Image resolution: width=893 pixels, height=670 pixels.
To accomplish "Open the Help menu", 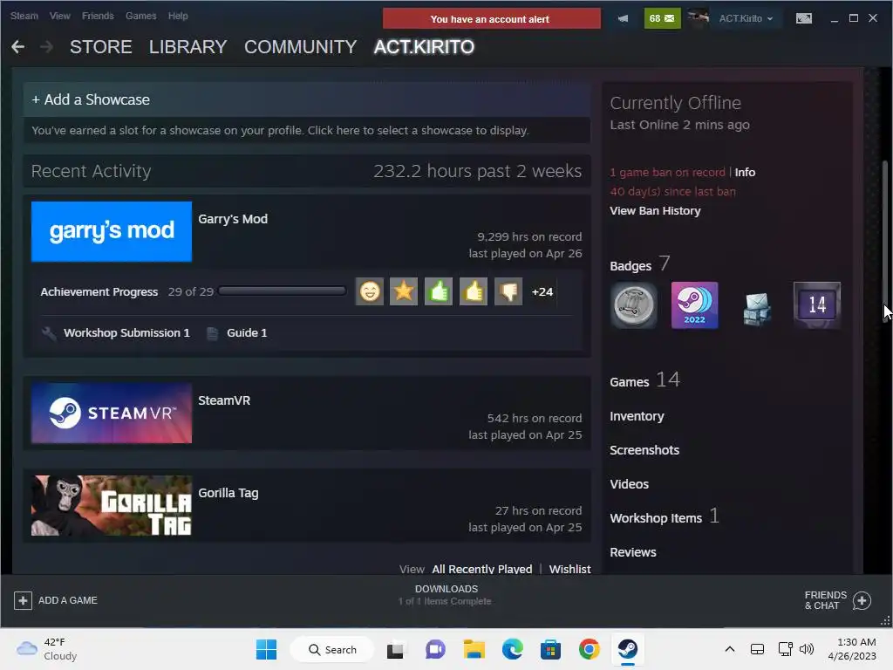I will coord(178,16).
